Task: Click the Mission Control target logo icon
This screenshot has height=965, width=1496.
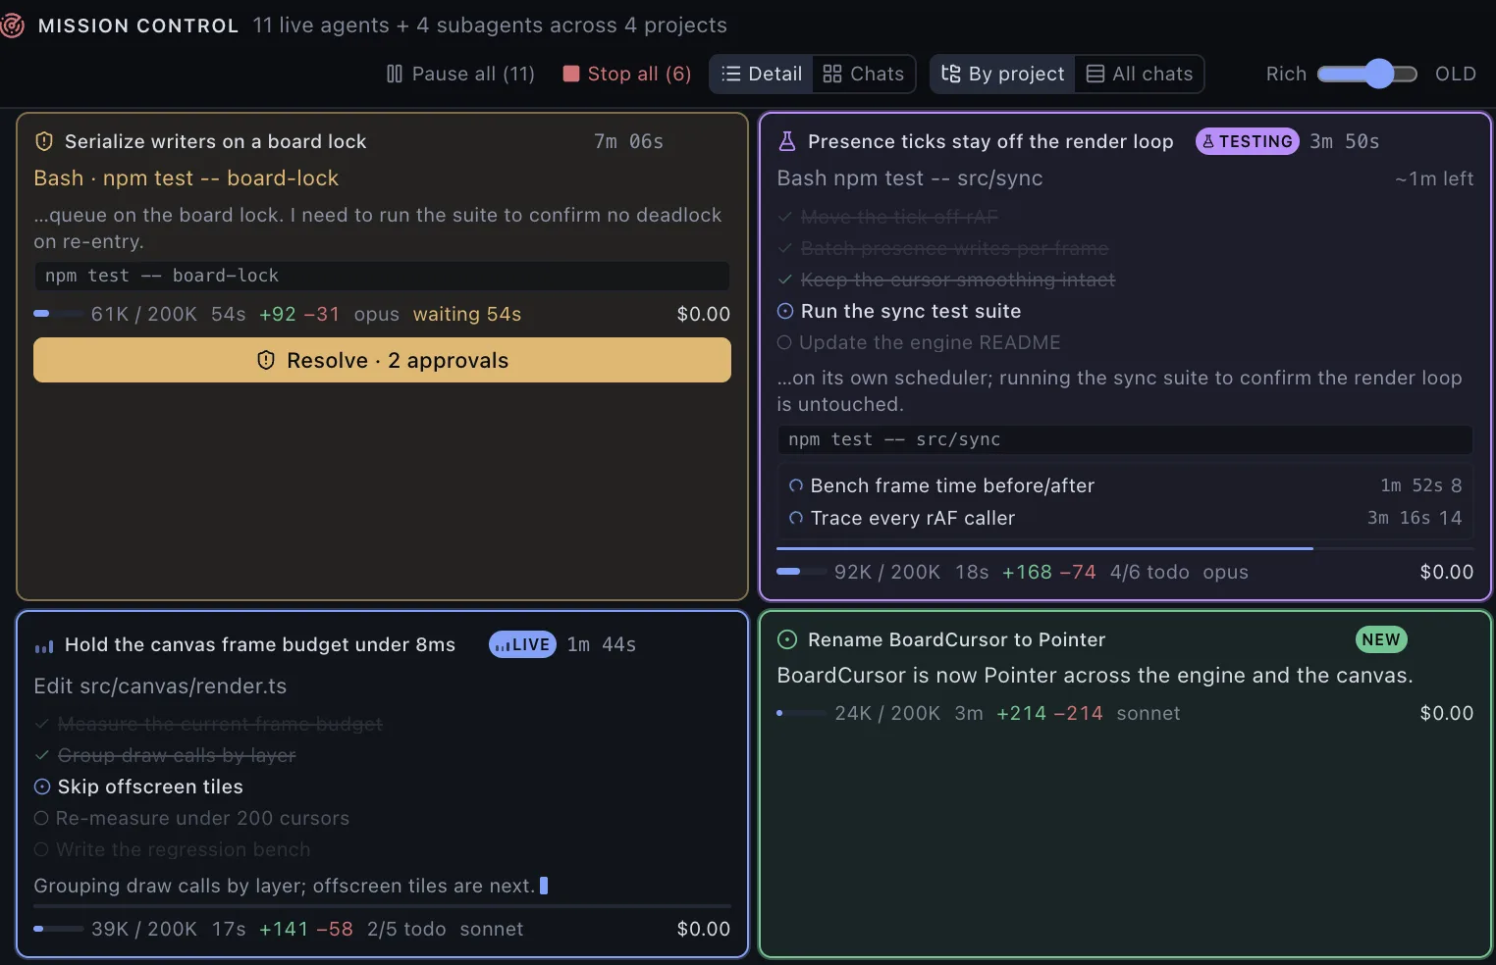Action: (x=12, y=25)
